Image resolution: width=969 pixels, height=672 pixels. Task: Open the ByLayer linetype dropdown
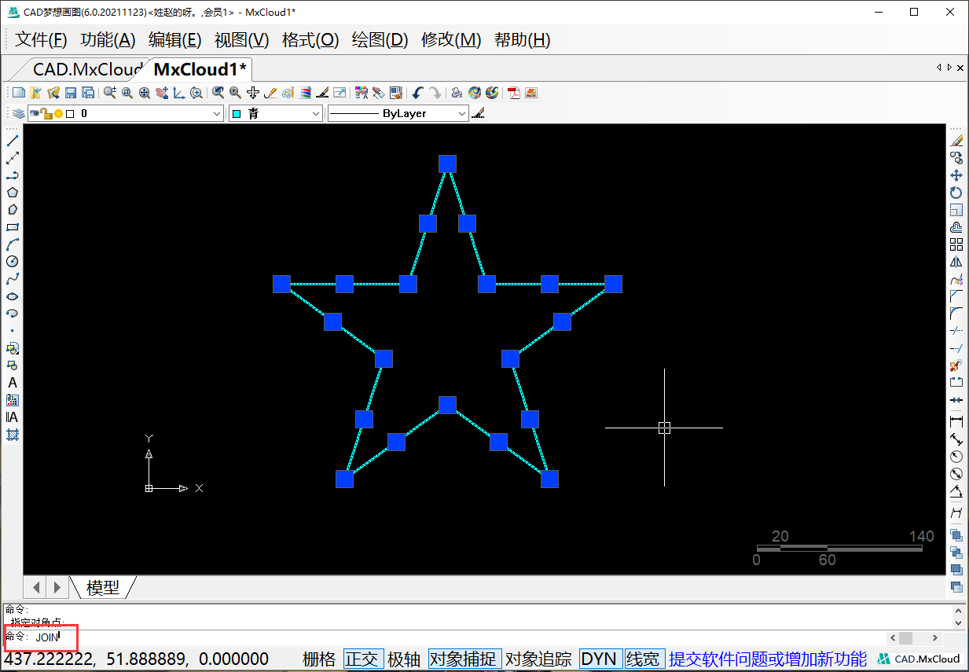[x=398, y=114]
